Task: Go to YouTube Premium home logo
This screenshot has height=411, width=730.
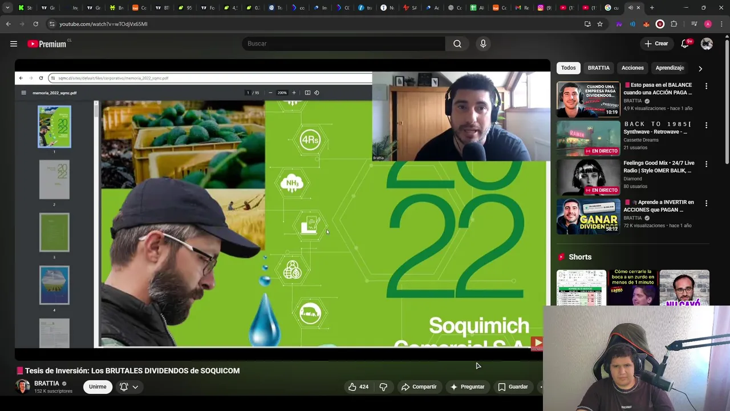Action: point(47,44)
